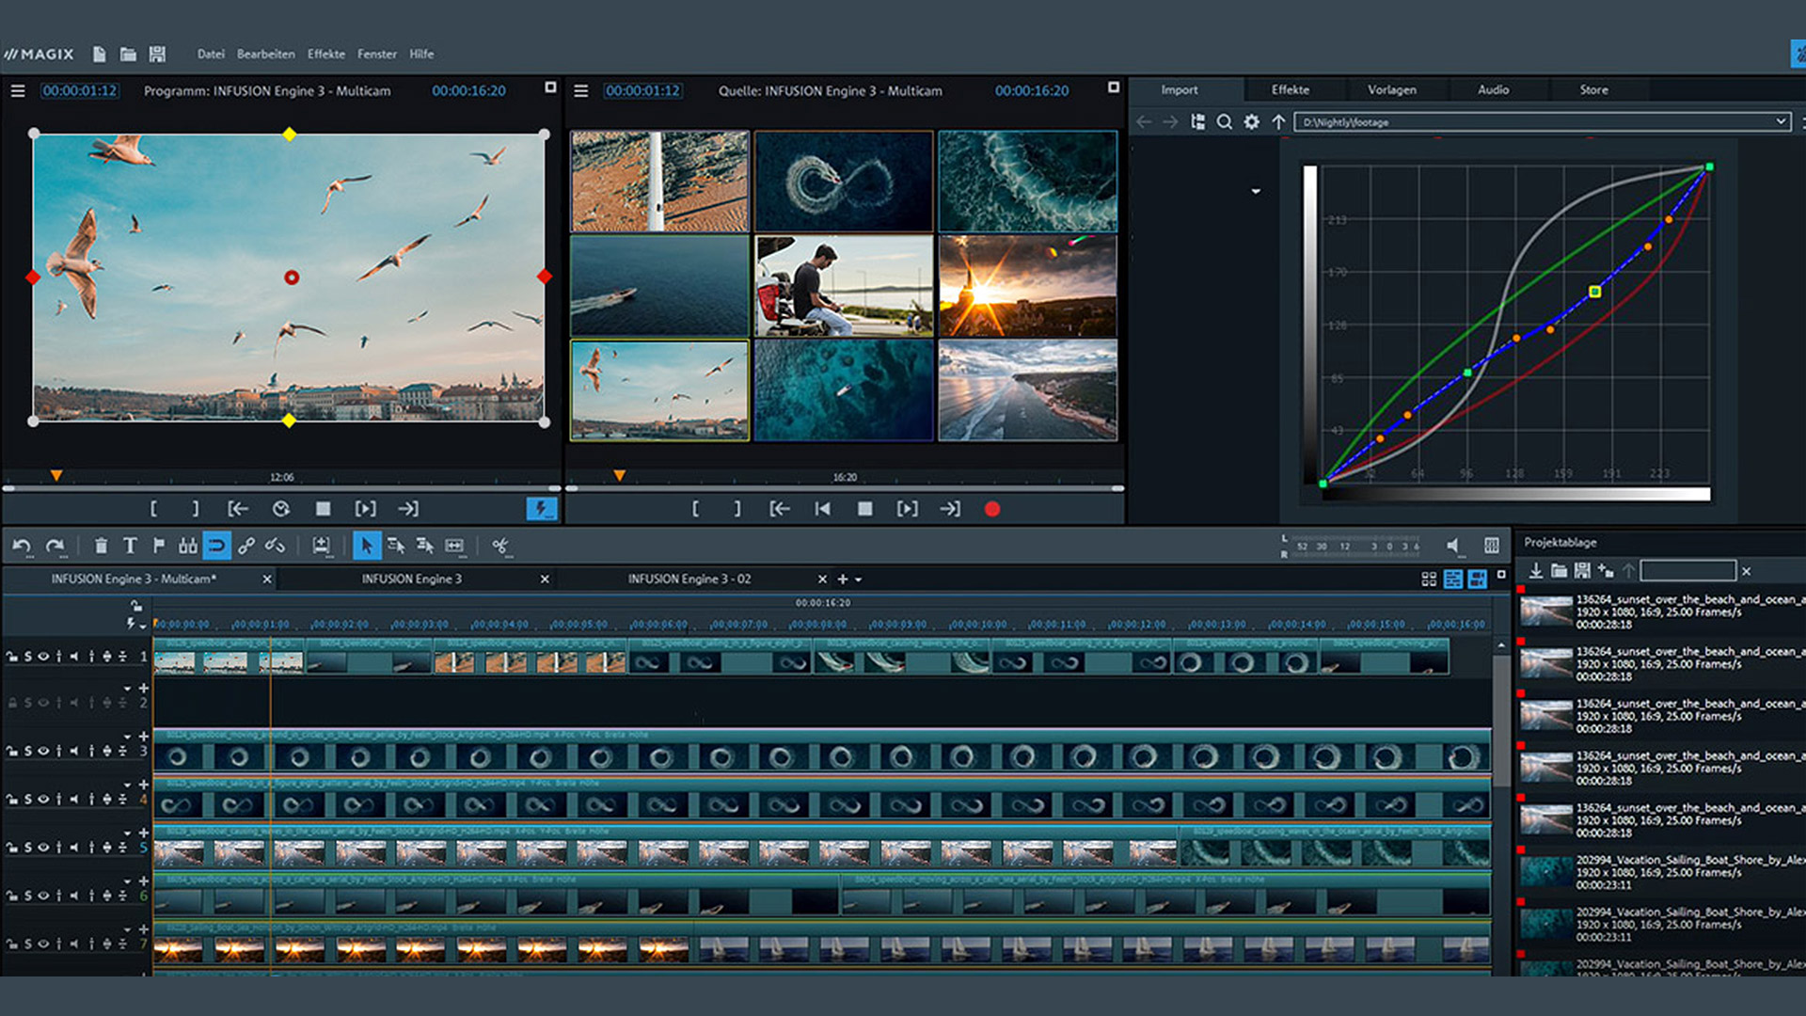Switch to the Vorlagen tab

click(x=1391, y=90)
